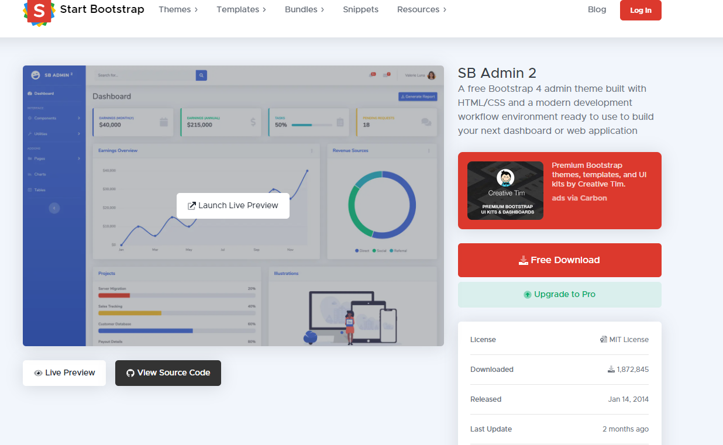Select Charts in preview sidebar
723x445 pixels.
click(37, 174)
